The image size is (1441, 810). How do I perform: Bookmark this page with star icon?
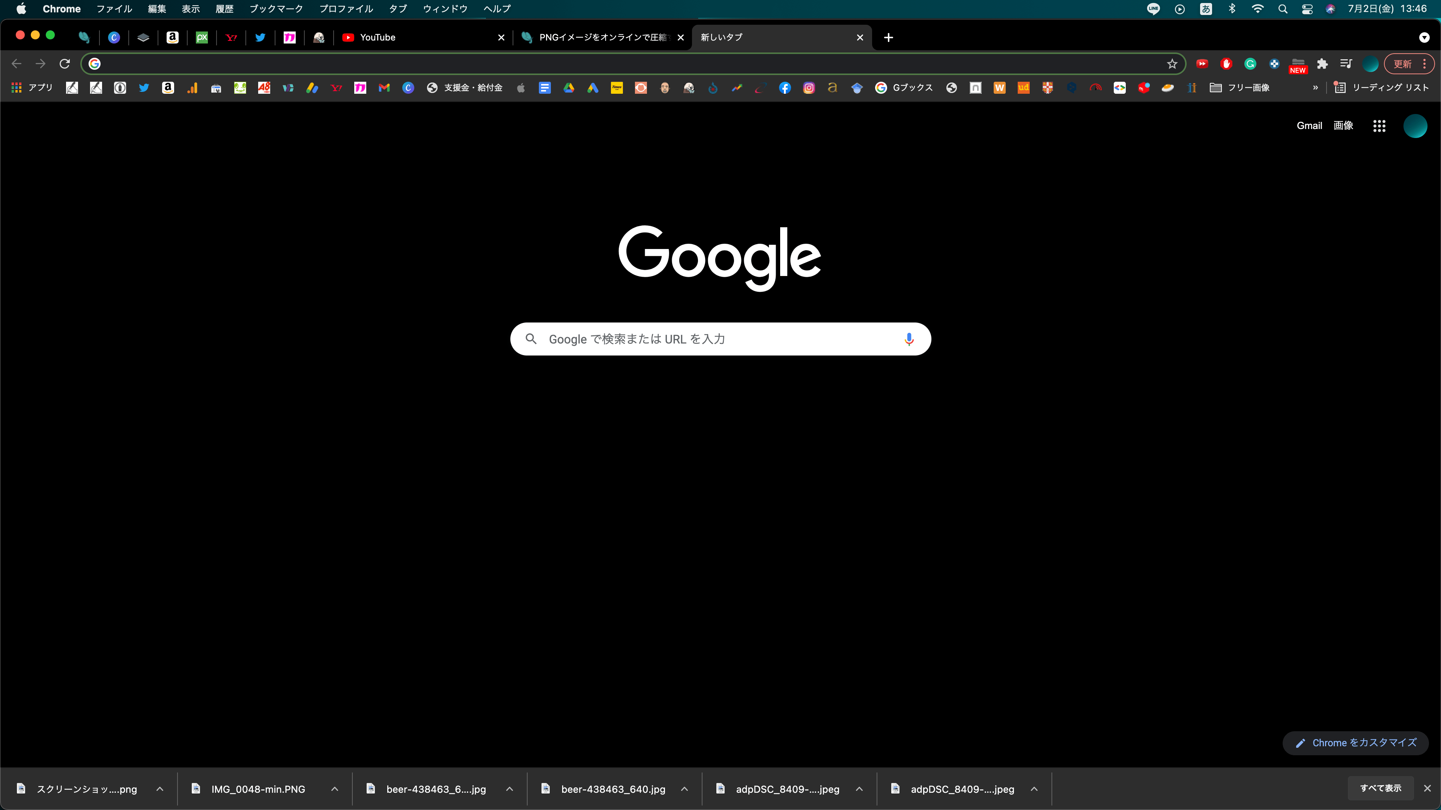pos(1172,64)
